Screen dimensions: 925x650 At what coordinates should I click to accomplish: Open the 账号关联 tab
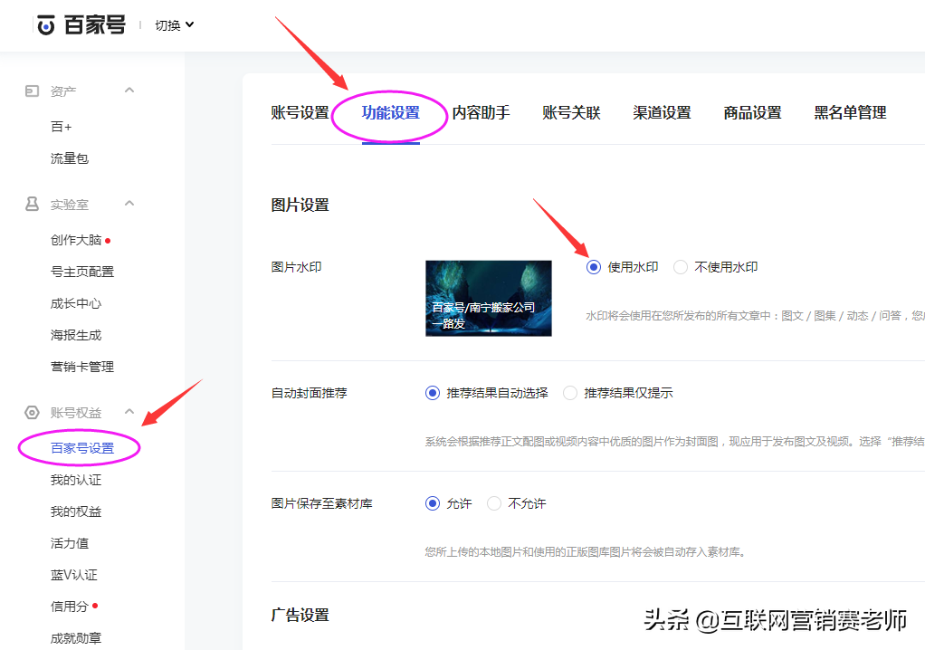[570, 112]
